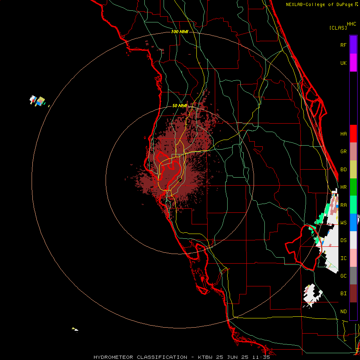
Task: Click the HR legend label
Action: pyautogui.click(x=343, y=187)
